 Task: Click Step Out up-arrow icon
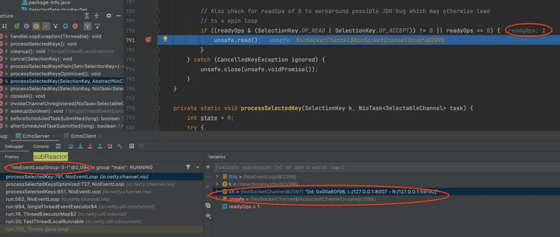100,146
